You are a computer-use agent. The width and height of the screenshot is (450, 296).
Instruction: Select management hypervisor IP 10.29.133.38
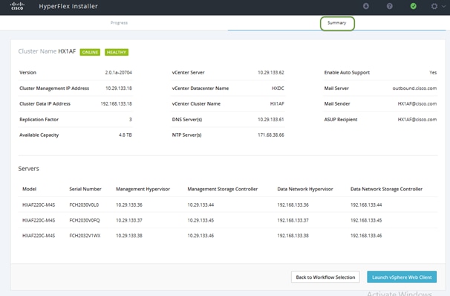tap(129, 236)
